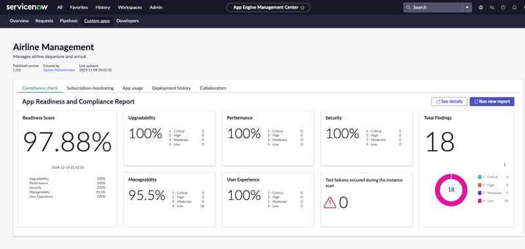Switch to the Subscription monitoring tab
The width and height of the screenshot is (525, 249).
pyautogui.click(x=90, y=88)
